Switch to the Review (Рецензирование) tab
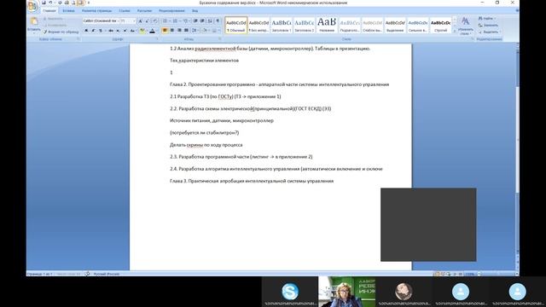Screen dimensions: 546x307 (171, 11)
